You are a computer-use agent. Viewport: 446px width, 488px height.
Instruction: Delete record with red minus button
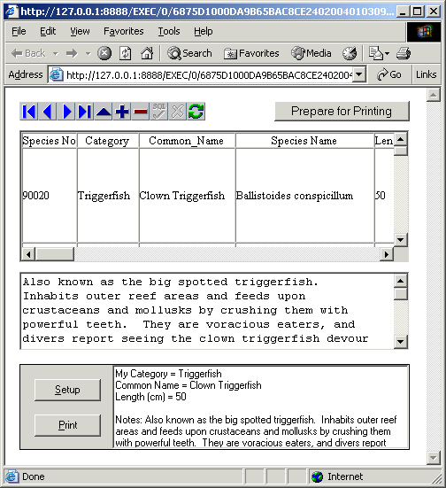coord(141,112)
